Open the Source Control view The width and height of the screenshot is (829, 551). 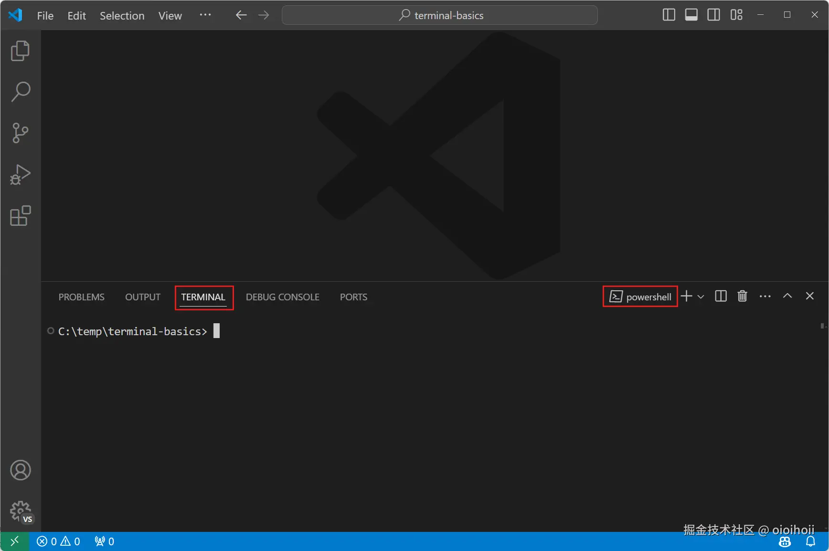point(20,133)
